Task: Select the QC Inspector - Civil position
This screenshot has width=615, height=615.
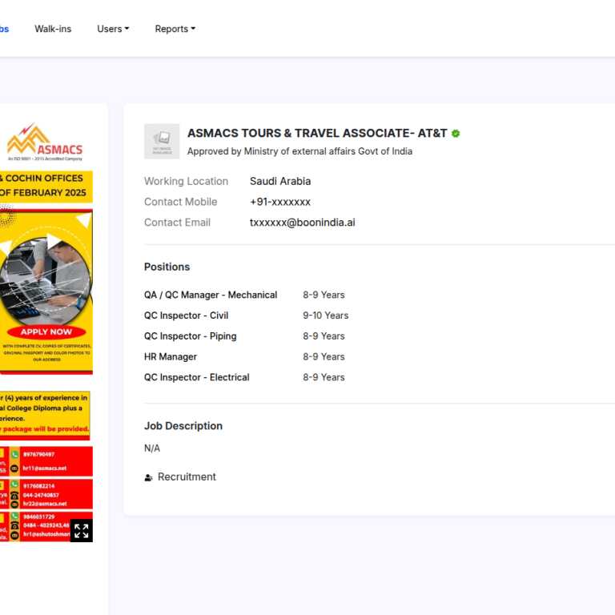Action: [x=186, y=316]
